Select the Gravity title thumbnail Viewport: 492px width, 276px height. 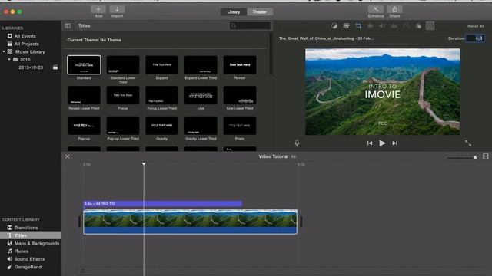pyautogui.click(x=162, y=126)
